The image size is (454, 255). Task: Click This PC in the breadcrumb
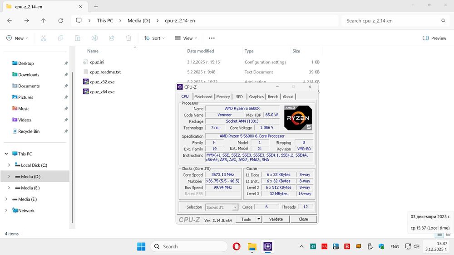click(x=105, y=20)
